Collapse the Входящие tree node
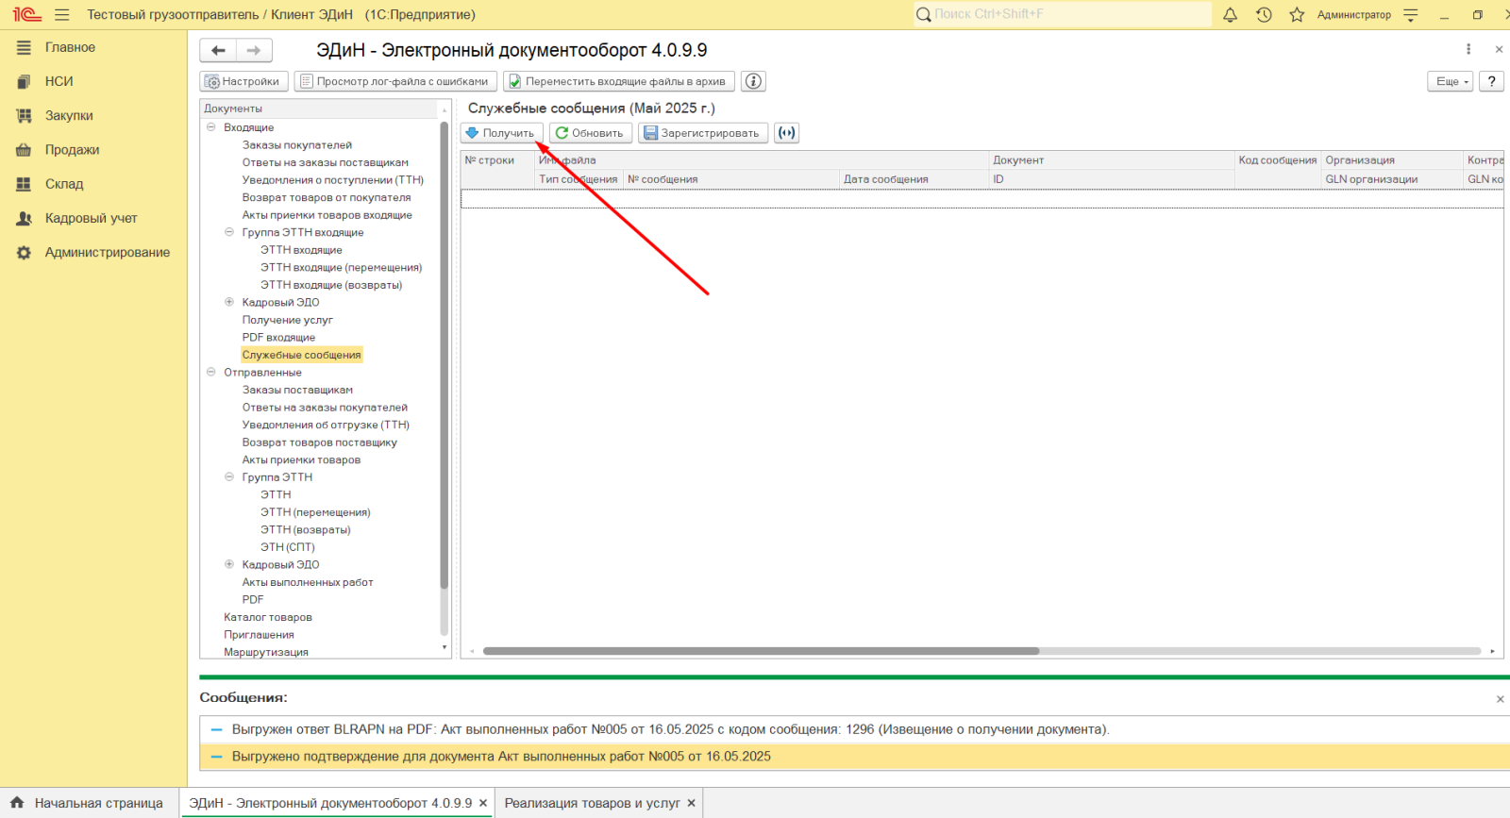1510x818 pixels. pyautogui.click(x=210, y=126)
